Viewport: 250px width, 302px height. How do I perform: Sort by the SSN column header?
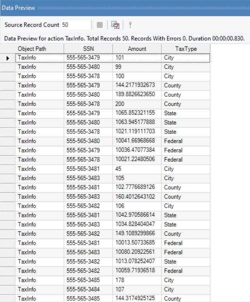pyautogui.click(x=89, y=49)
